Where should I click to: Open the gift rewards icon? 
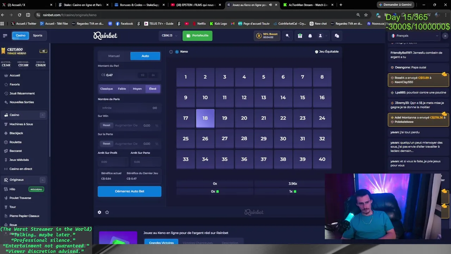pos(300,36)
